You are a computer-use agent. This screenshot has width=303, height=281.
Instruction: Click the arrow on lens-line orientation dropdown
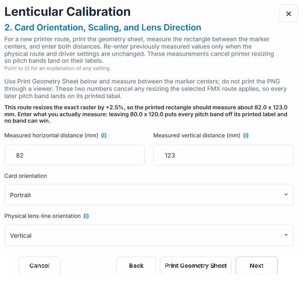(x=286, y=235)
